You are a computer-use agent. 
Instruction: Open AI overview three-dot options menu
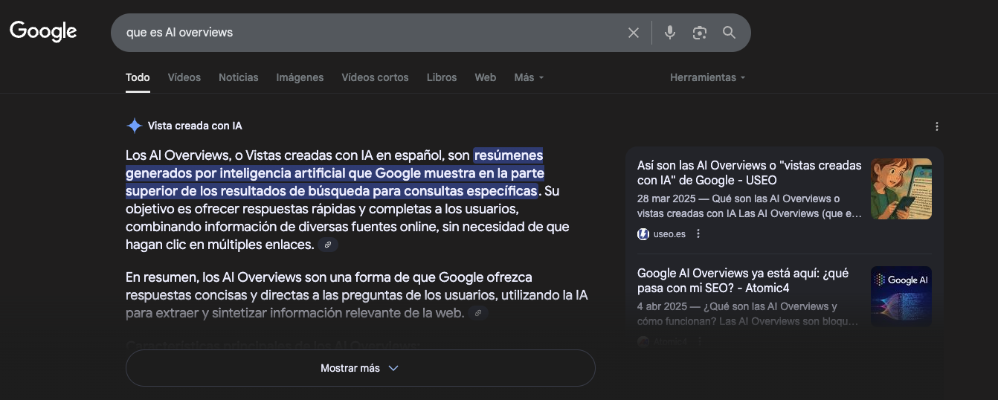point(937,126)
